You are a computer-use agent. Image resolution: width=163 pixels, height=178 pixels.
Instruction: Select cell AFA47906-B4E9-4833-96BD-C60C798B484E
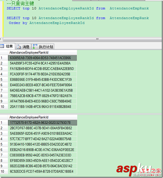[42, 101]
